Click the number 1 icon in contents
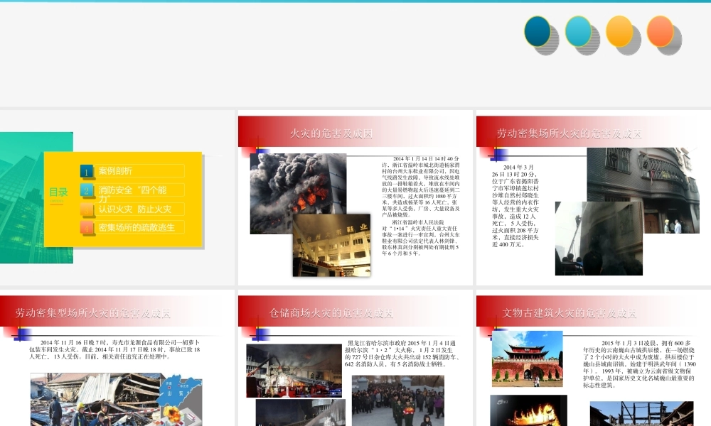 pyautogui.click(x=87, y=171)
